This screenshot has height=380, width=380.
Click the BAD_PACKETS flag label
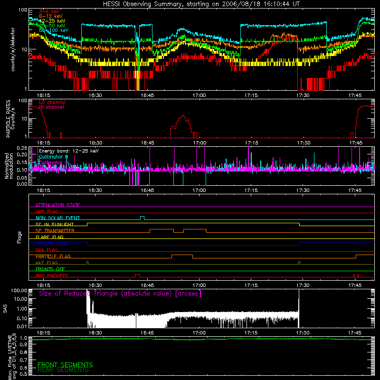click(x=52, y=275)
